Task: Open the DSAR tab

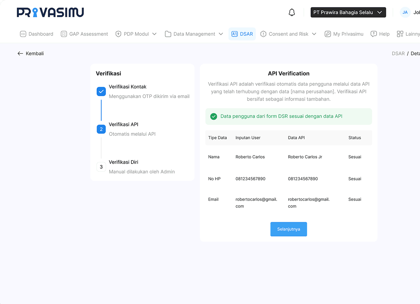Action: point(242,34)
